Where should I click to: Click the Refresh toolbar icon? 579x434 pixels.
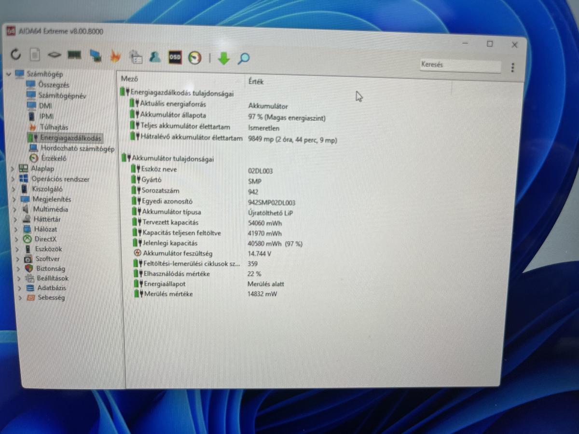point(15,54)
